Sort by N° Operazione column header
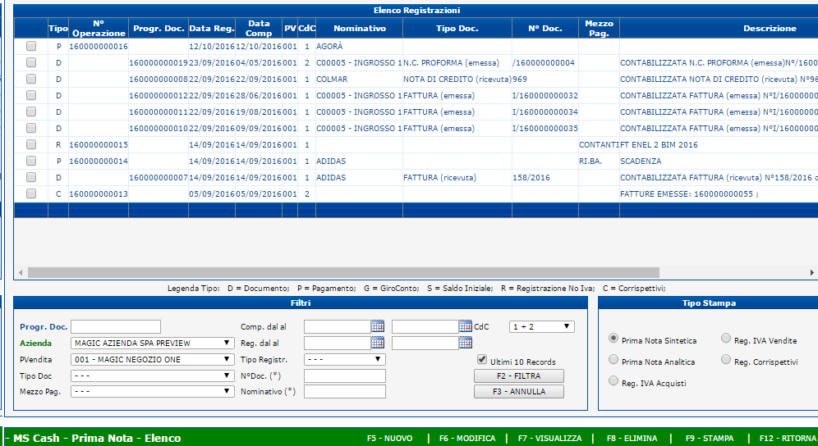The height and width of the screenshot is (446, 818). 99,28
